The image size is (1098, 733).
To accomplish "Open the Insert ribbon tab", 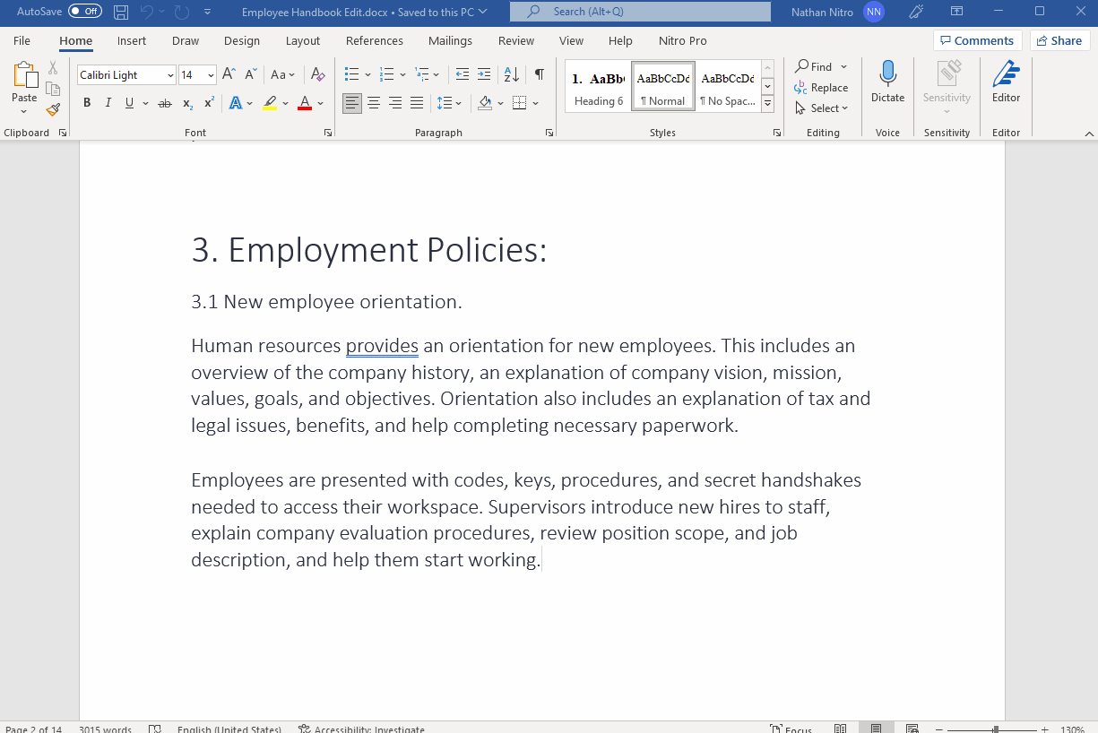I will click(x=132, y=40).
